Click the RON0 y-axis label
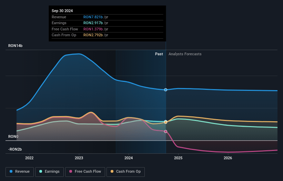 pos(13,136)
